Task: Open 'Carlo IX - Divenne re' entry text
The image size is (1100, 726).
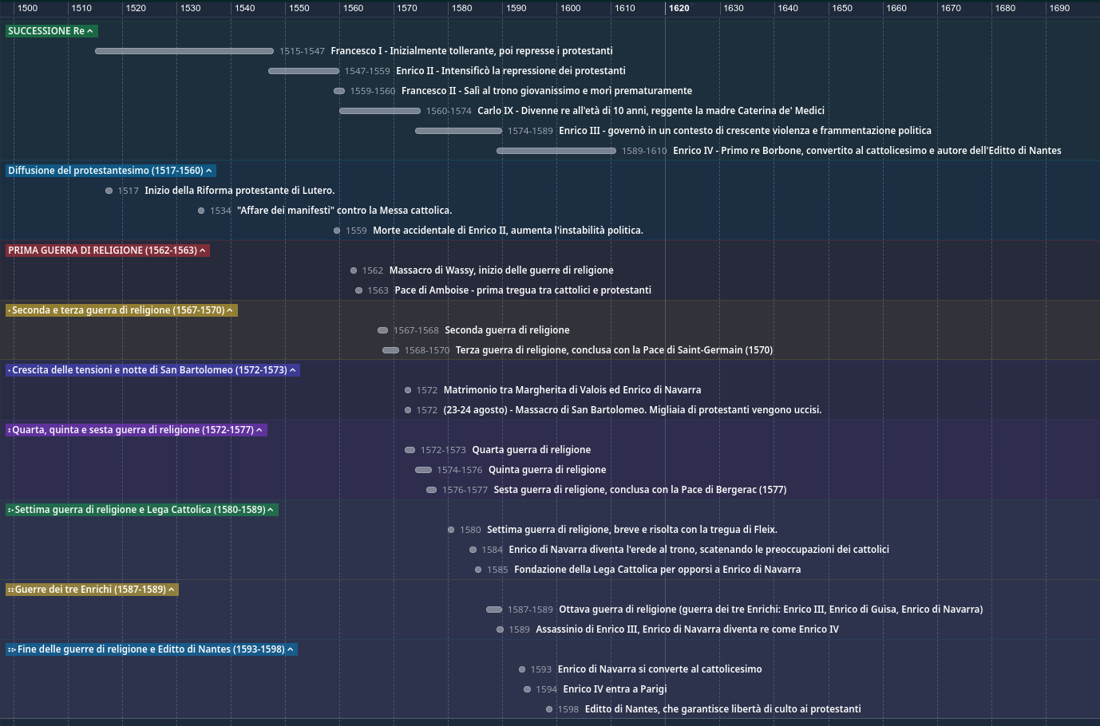Action: pyautogui.click(x=651, y=111)
